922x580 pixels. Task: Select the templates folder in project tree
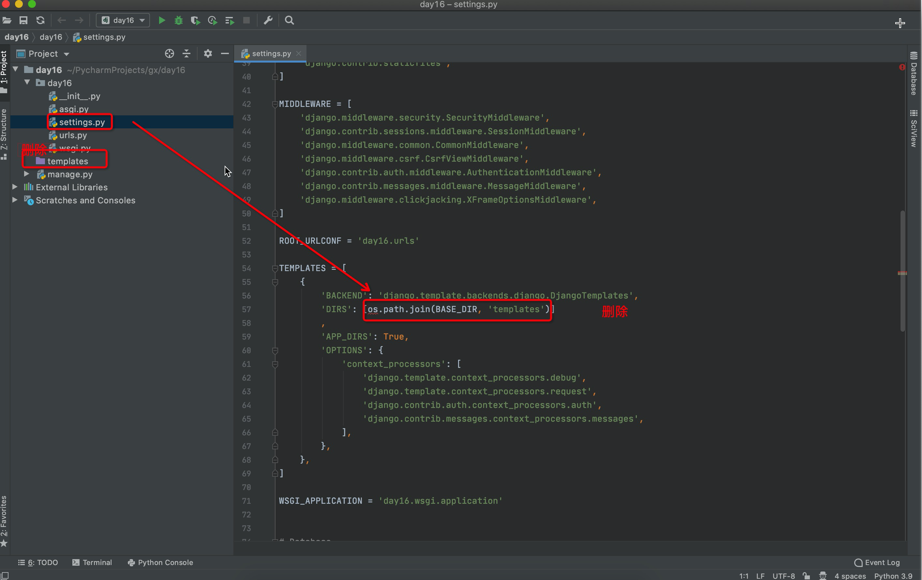(67, 161)
